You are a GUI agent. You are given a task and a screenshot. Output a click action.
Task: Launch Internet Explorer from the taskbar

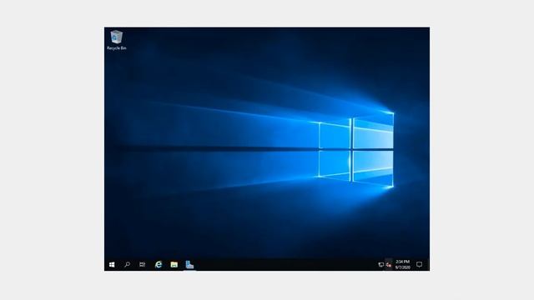tap(159, 265)
